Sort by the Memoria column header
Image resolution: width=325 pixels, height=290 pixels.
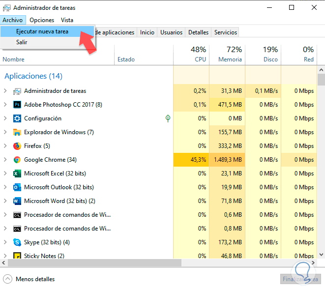click(x=227, y=55)
